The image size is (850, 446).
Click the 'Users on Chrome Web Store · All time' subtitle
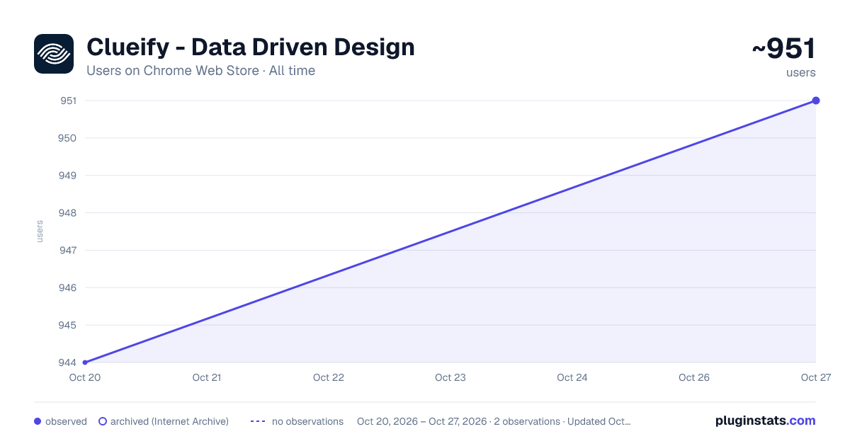200,71
